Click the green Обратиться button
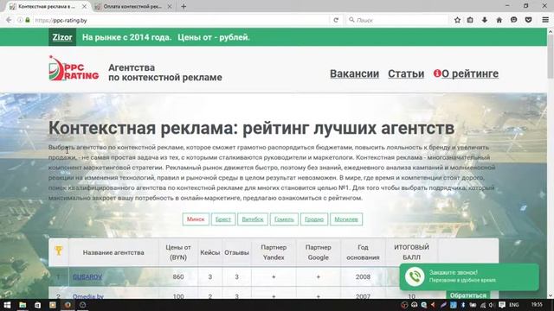 point(468,295)
